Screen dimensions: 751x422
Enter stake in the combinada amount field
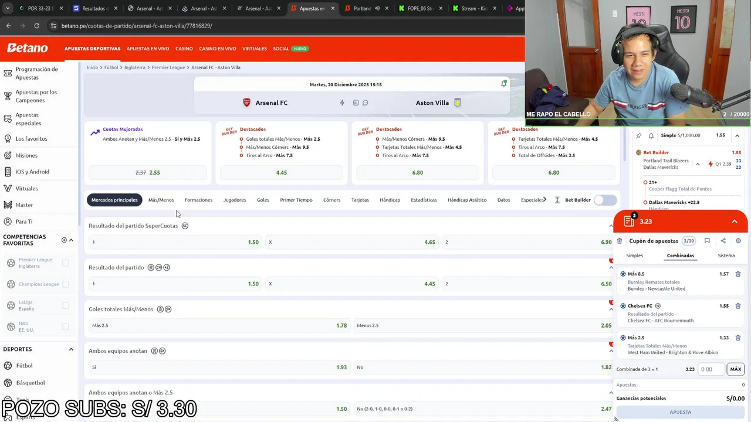point(711,369)
